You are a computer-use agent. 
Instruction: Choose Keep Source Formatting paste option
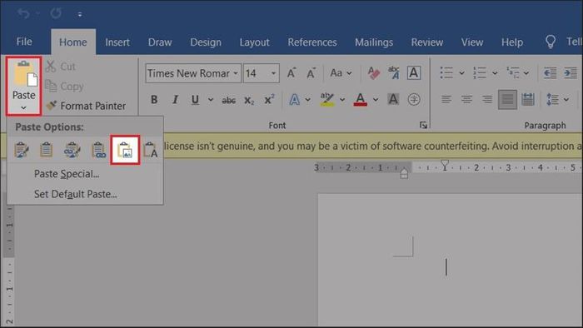[22, 150]
